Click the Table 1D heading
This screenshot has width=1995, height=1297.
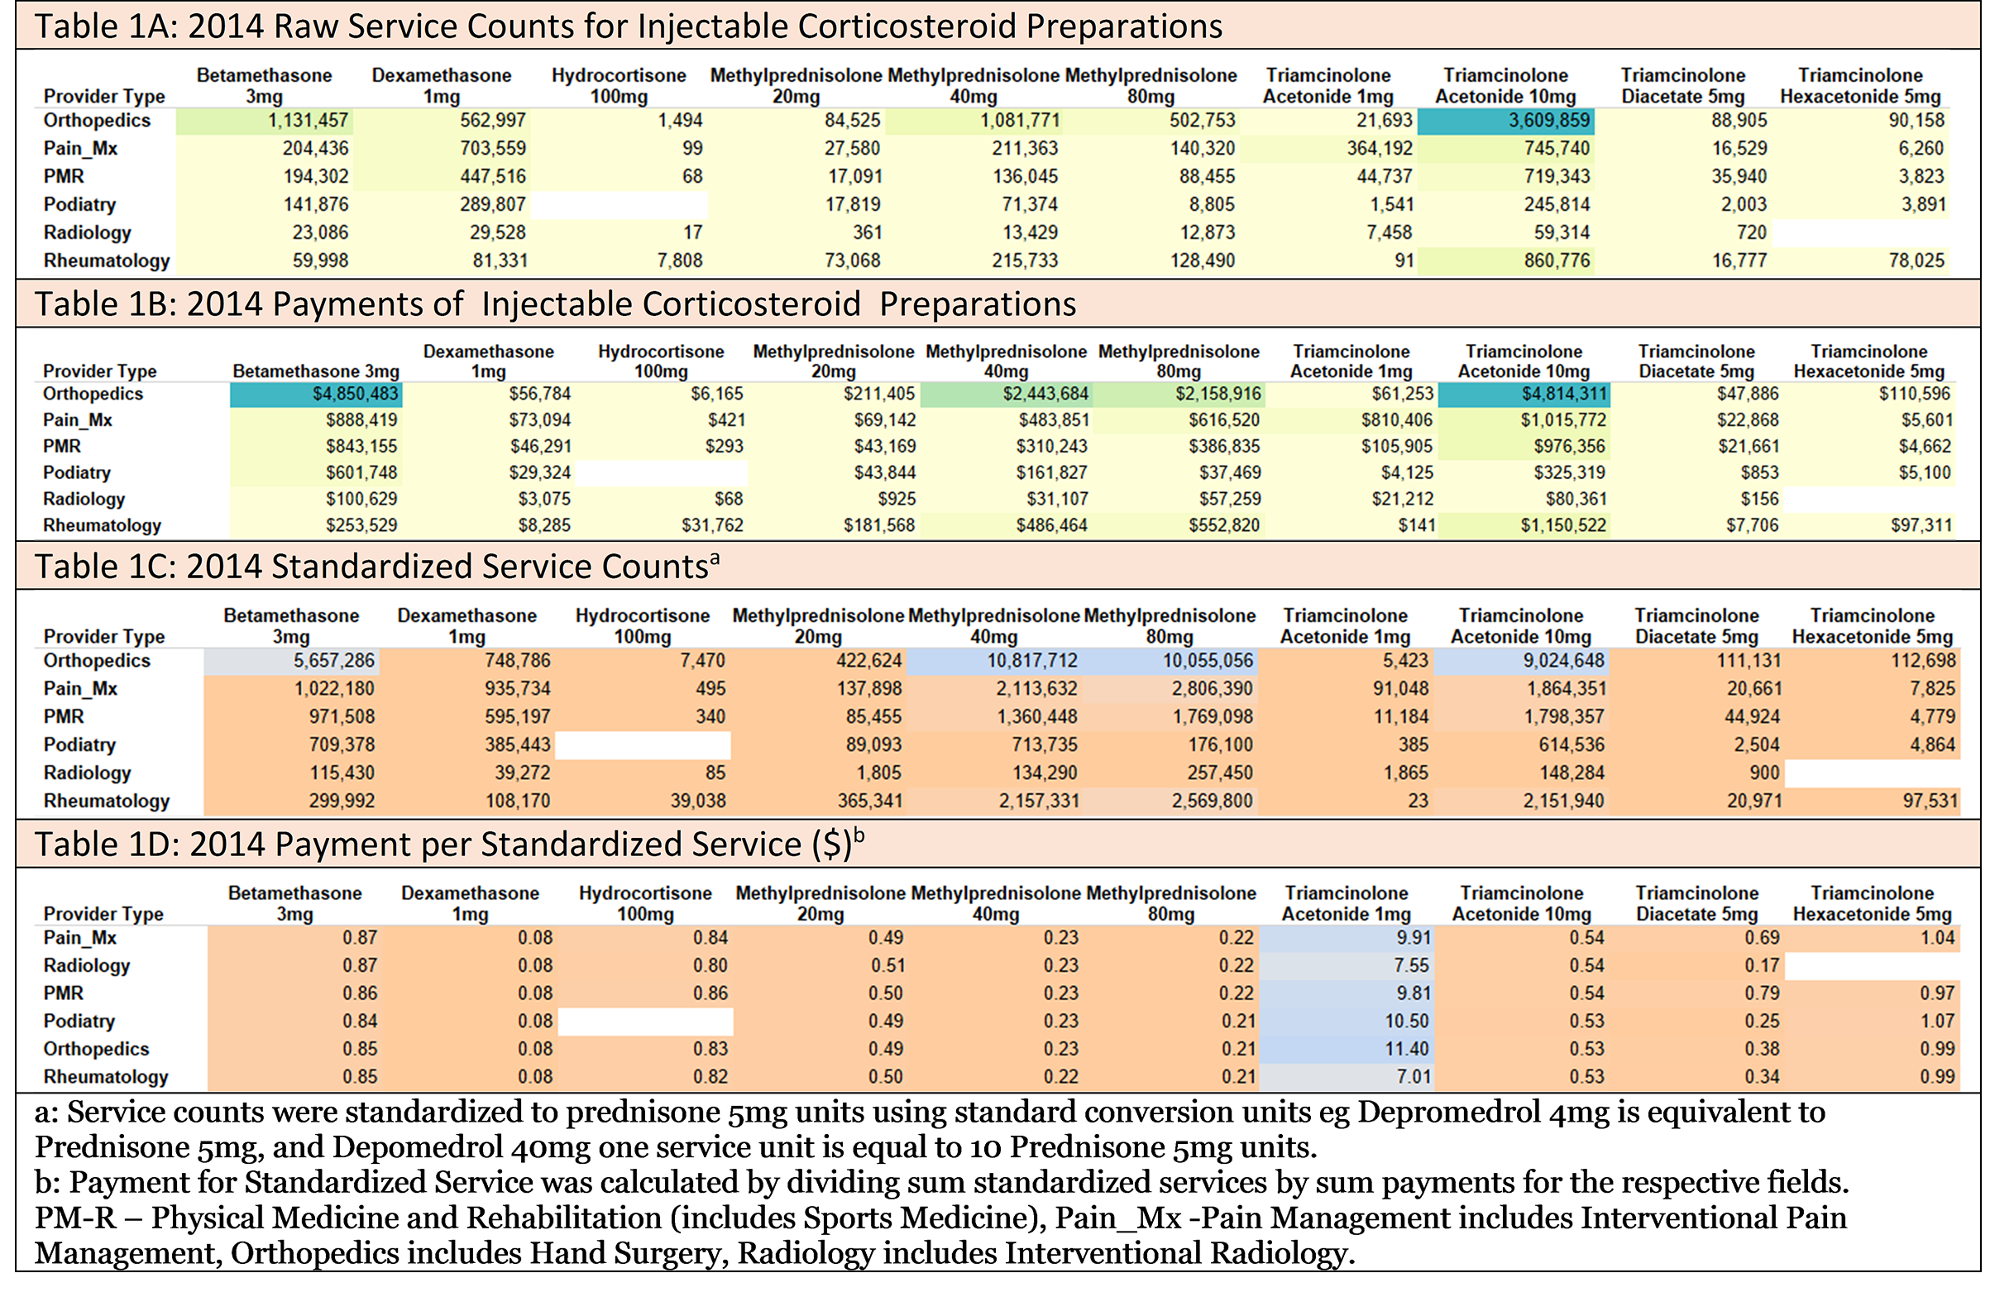(448, 845)
